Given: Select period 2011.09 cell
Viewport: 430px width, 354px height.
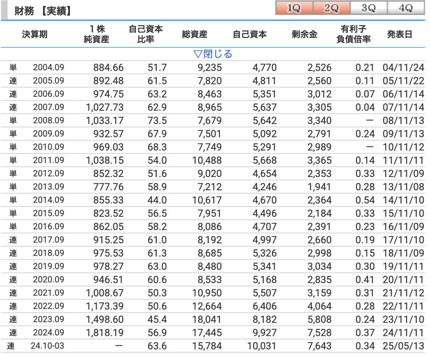Looking at the screenshot, I should click(48, 160).
